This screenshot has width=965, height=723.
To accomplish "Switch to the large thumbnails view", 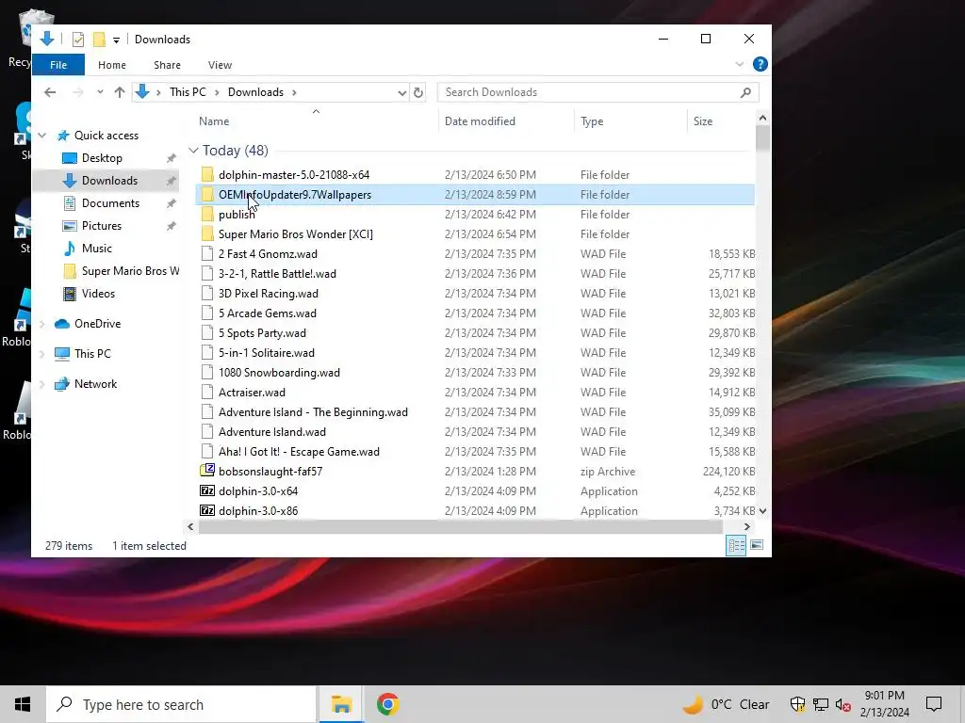I will coord(757,545).
